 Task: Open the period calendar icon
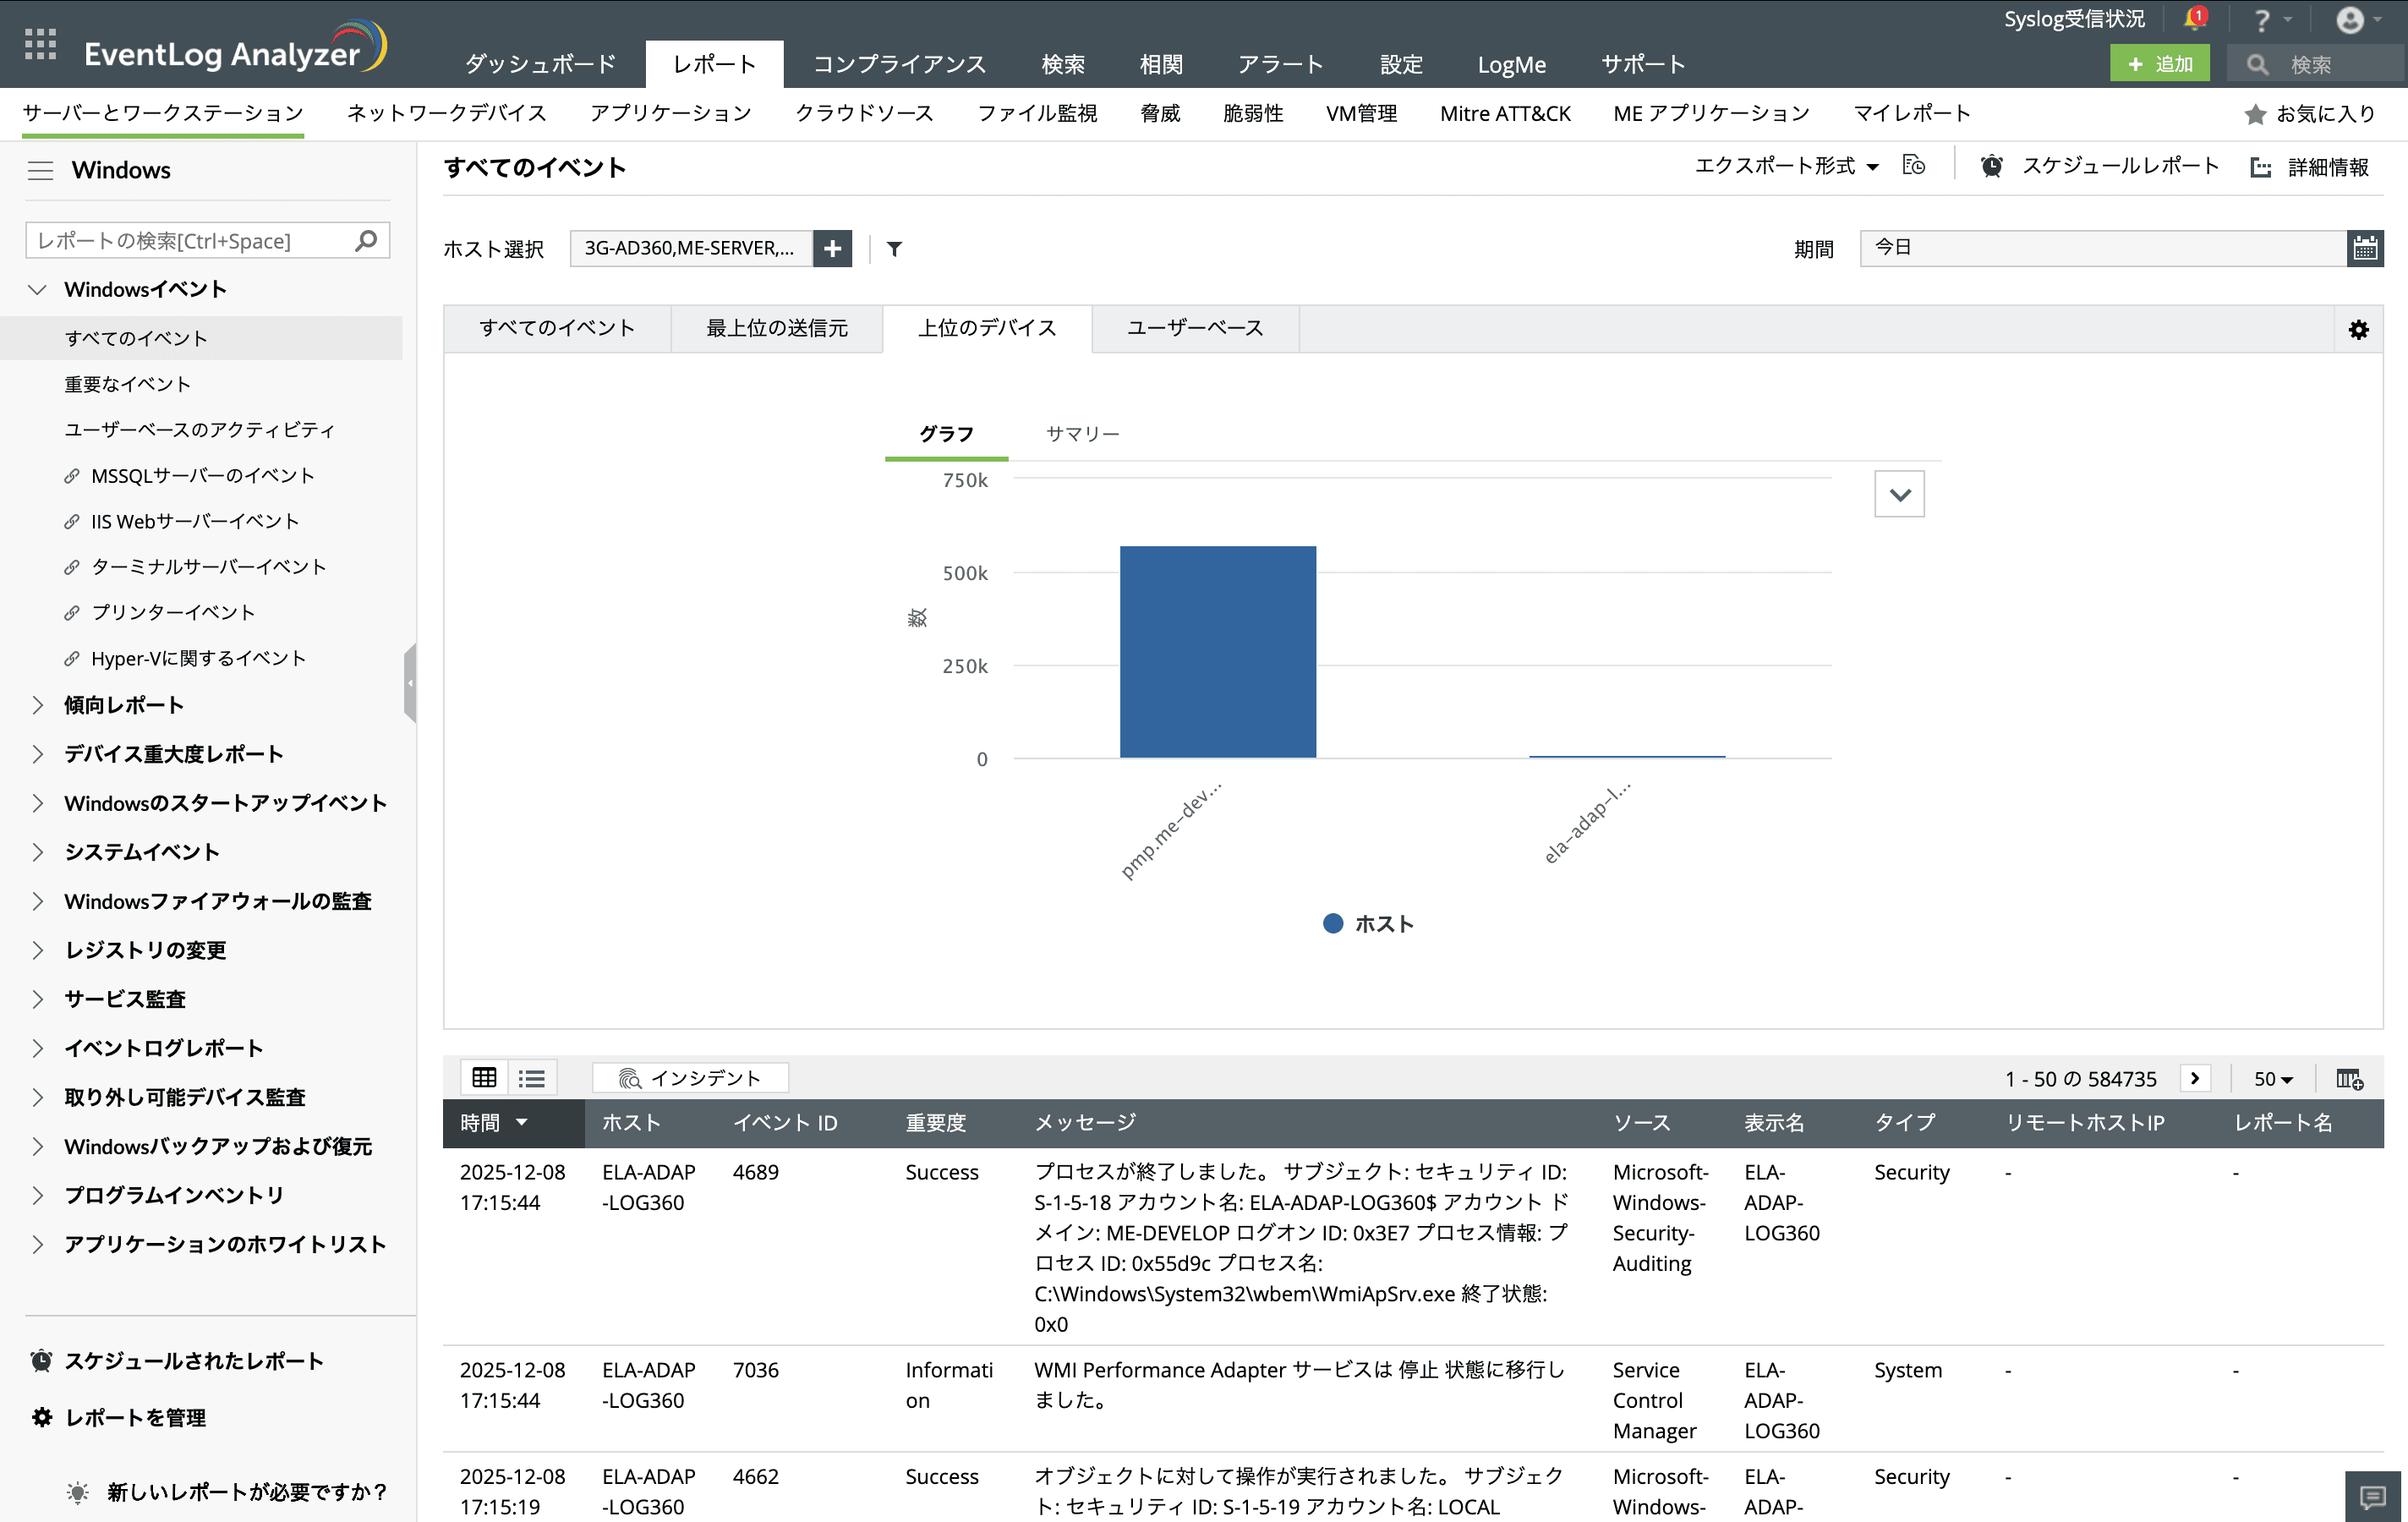[x=2365, y=248]
